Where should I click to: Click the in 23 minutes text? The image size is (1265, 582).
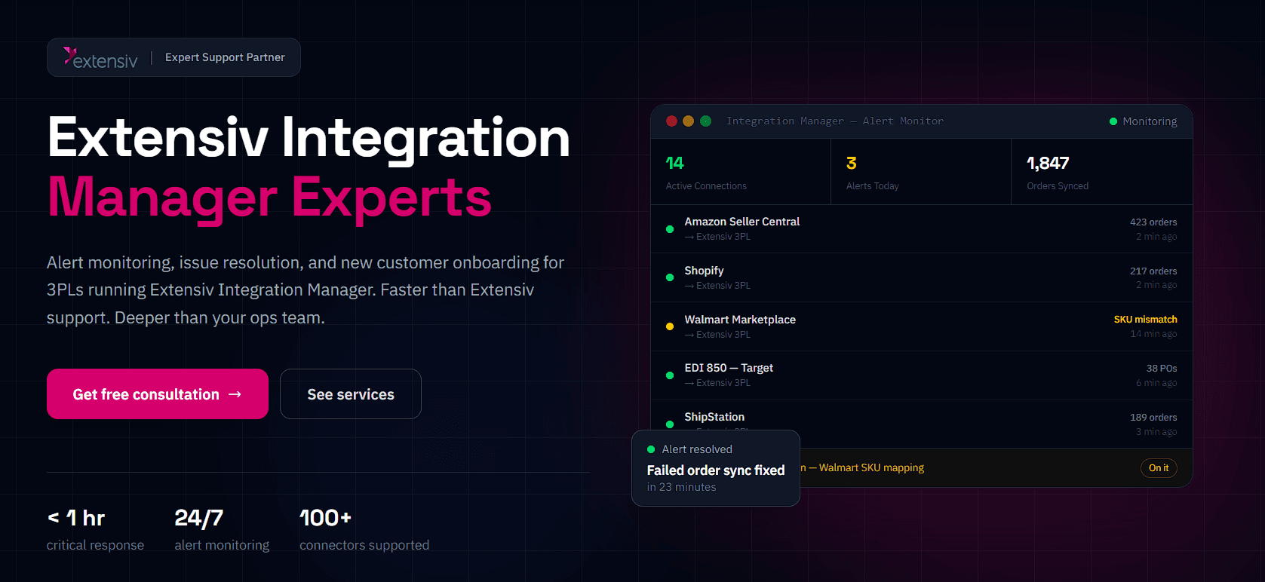pos(681,487)
